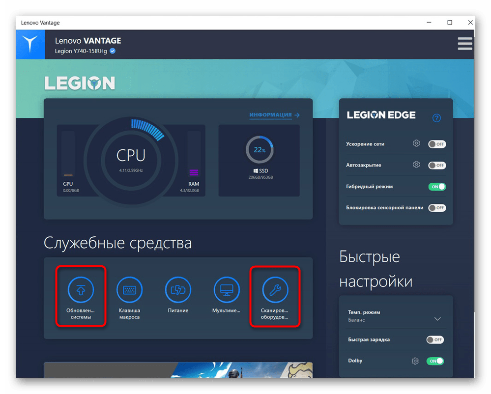The height and width of the screenshot is (394, 491).
Task: Open gear settings for Автозакрытие
Action: tap(416, 165)
